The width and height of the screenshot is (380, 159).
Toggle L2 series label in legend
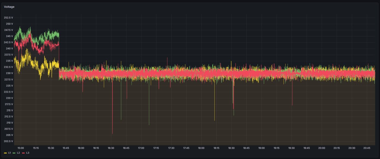[x=18, y=153]
